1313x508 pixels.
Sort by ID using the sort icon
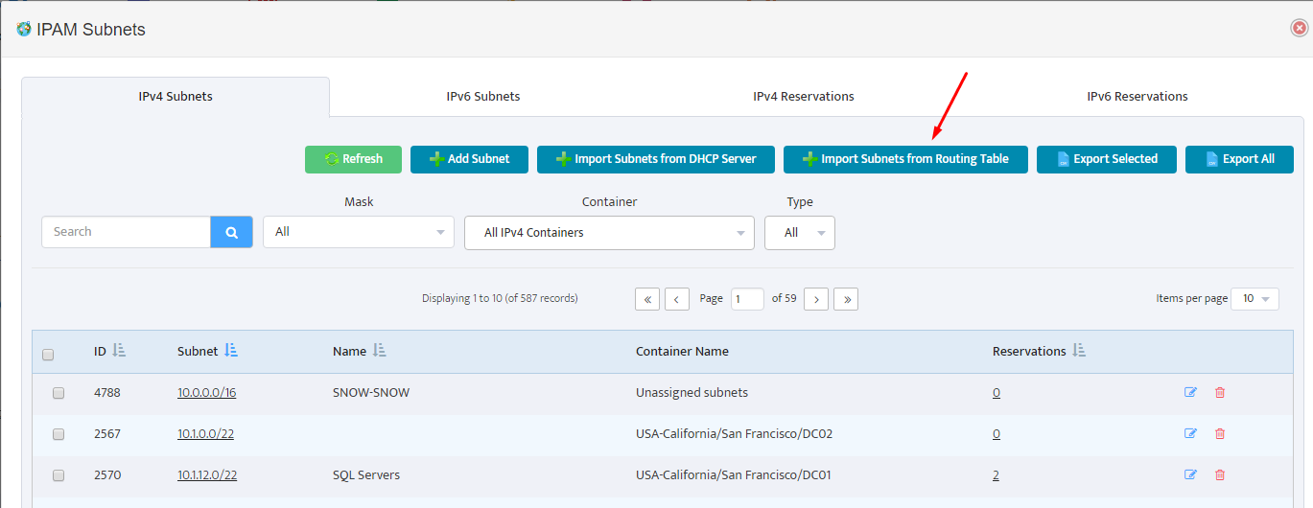pos(119,351)
